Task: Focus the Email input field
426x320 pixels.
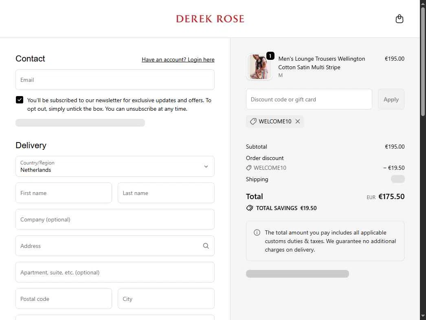Action: pos(115,79)
